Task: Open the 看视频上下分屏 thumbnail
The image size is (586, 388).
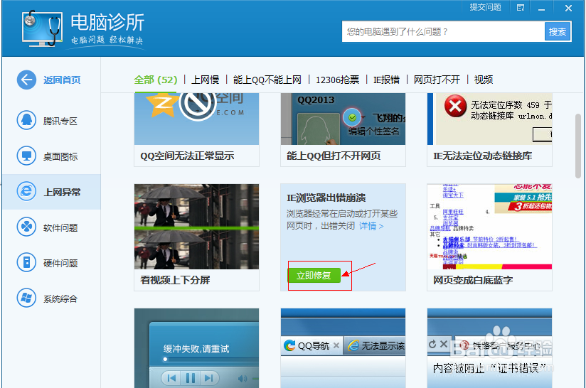Action: 196,227
